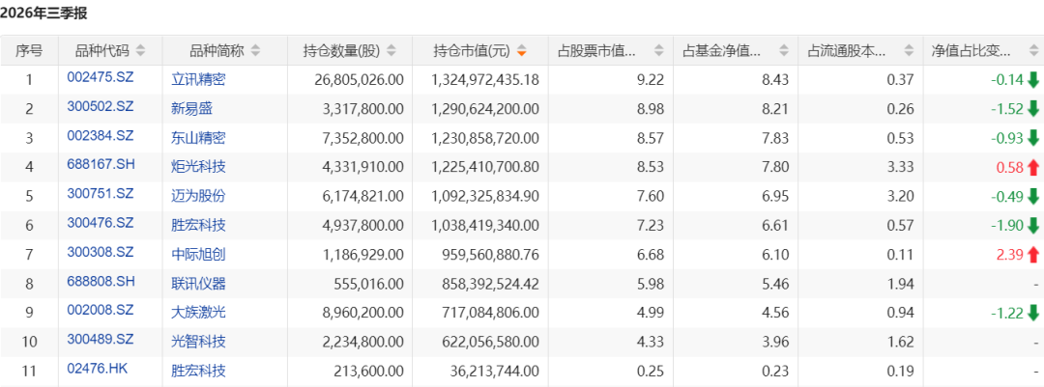Open 炬光科技 stock name link
Screen dimensions: 1044x387
coord(198,168)
